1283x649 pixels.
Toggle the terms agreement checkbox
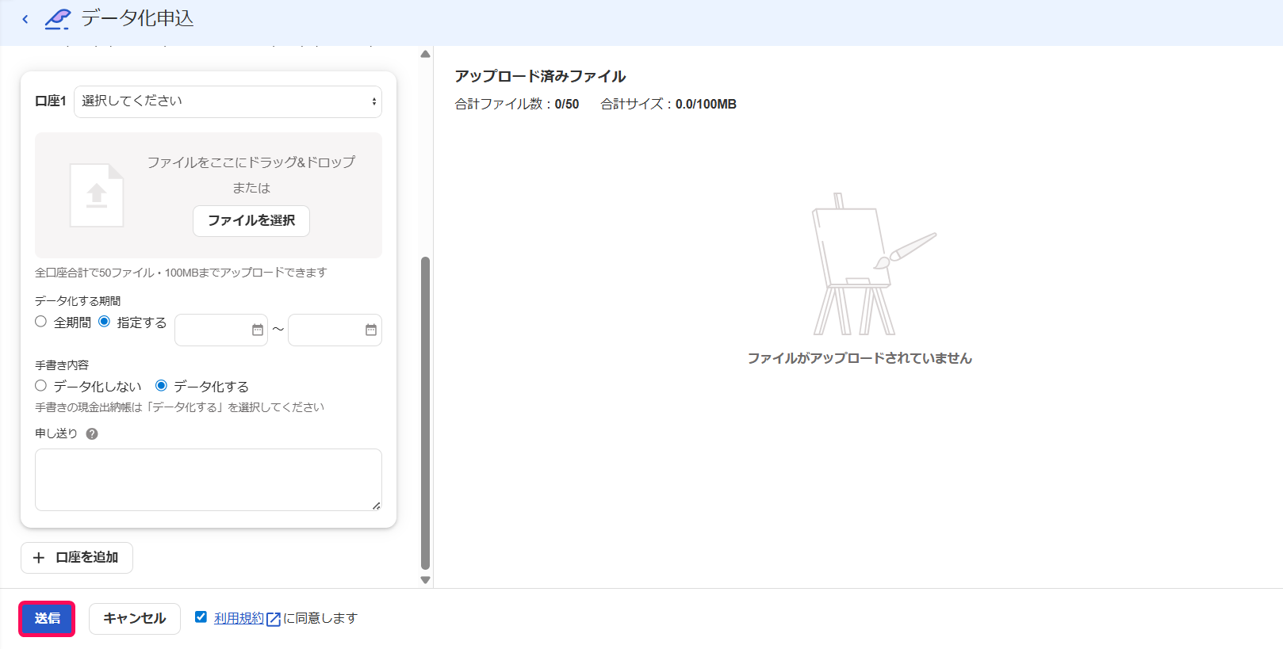tap(201, 617)
